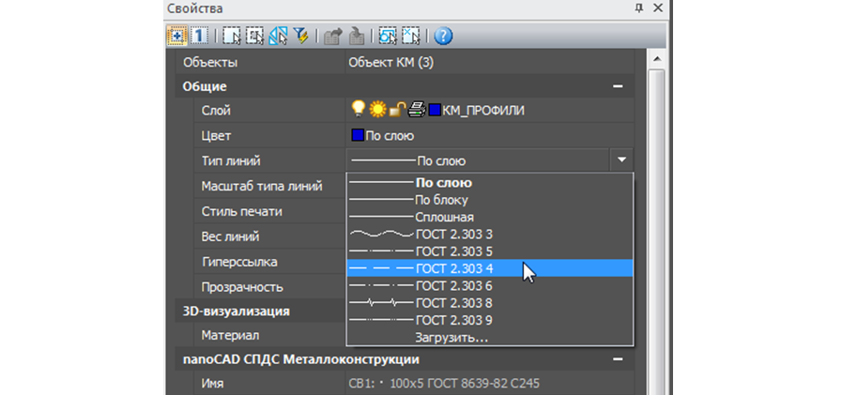Click the КМ_ПРОФИЛИ layer name
Screen dimensions: 842x395
pyautogui.click(x=483, y=111)
